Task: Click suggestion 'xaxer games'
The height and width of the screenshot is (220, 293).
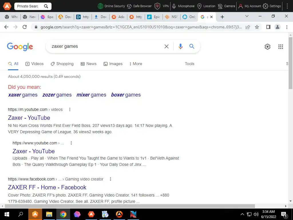Action: (23, 95)
